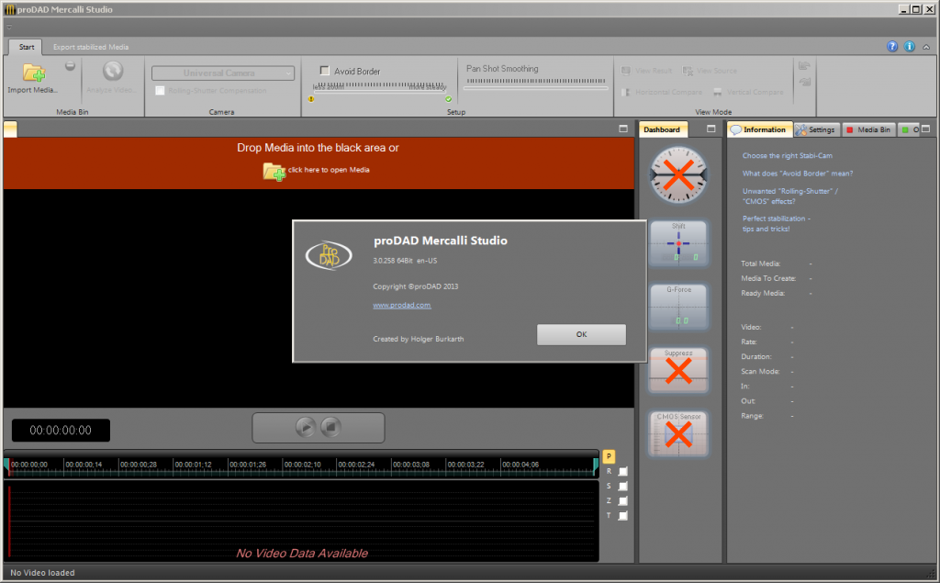Click the 00:00:00:00 timecode display
Image resolution: width=940 pixels, height=583 pixels.
(x=61, y=430)
